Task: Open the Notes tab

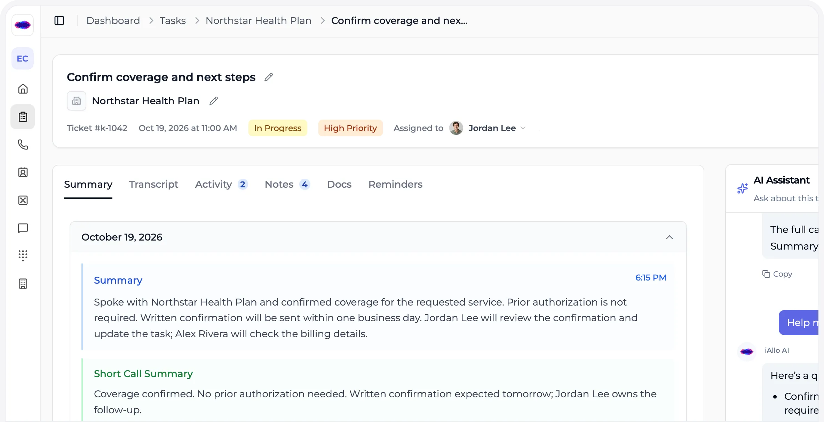Action: (x=287, y=184)
